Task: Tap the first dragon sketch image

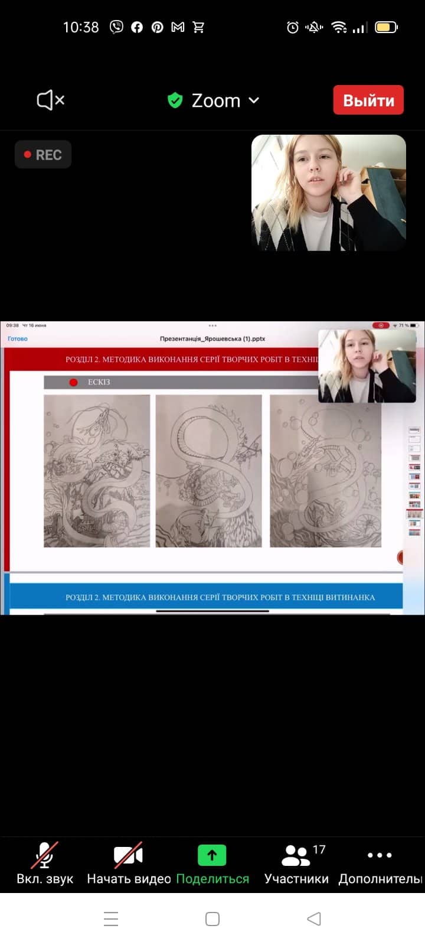Action: 97,471
